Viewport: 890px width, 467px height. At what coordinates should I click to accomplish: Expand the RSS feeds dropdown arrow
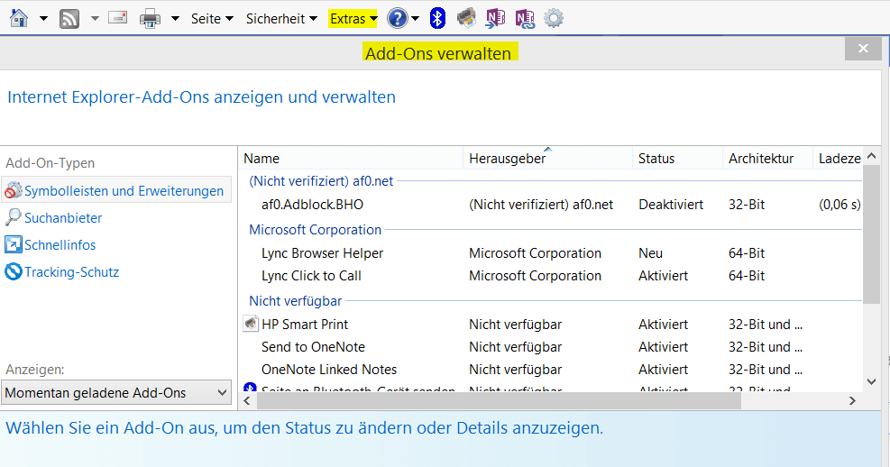[x=95, y=19]
